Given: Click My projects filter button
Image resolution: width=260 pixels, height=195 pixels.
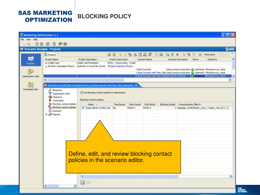Looking at the screenshot, I should (224, 55).
